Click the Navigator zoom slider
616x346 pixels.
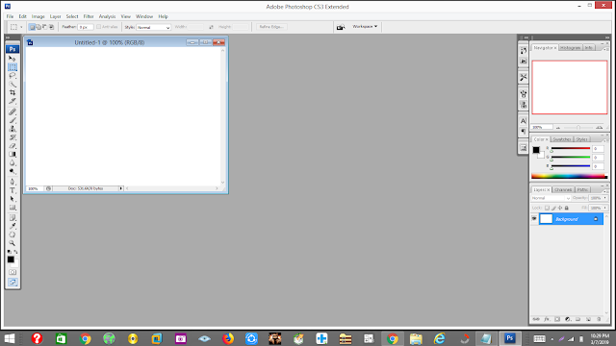point(577,128)
